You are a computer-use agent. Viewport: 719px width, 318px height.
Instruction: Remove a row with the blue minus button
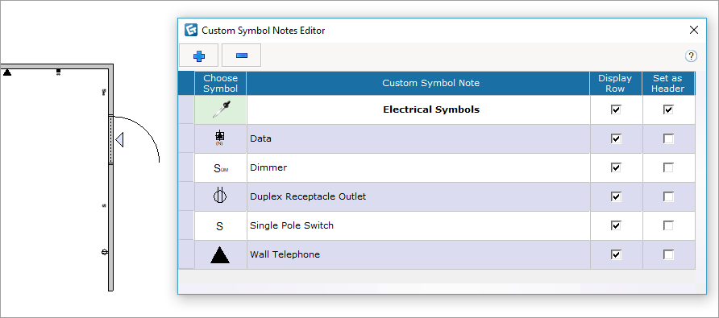(242, 56)
